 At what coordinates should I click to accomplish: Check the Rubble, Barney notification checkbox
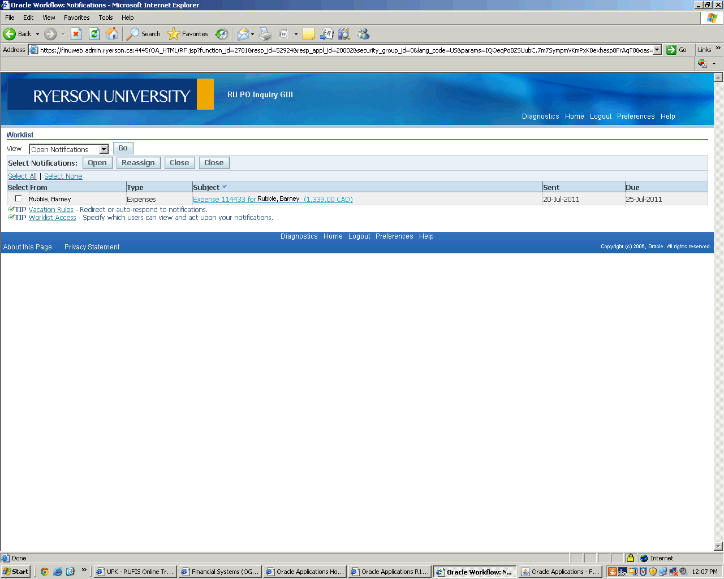18,198
